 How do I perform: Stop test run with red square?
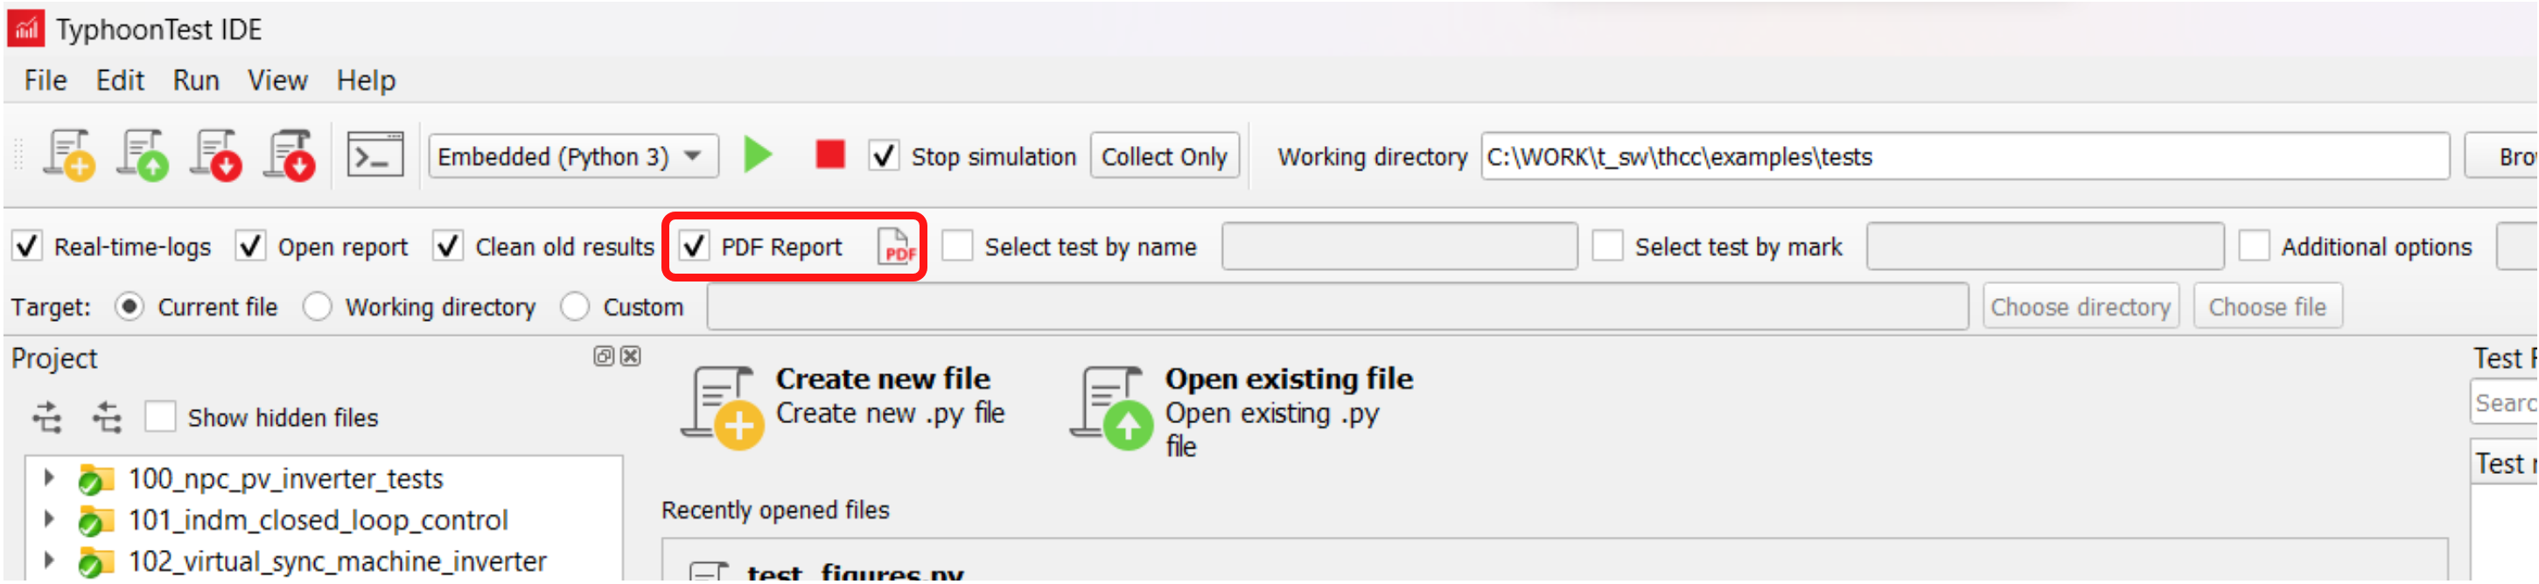tap(830, 155)
